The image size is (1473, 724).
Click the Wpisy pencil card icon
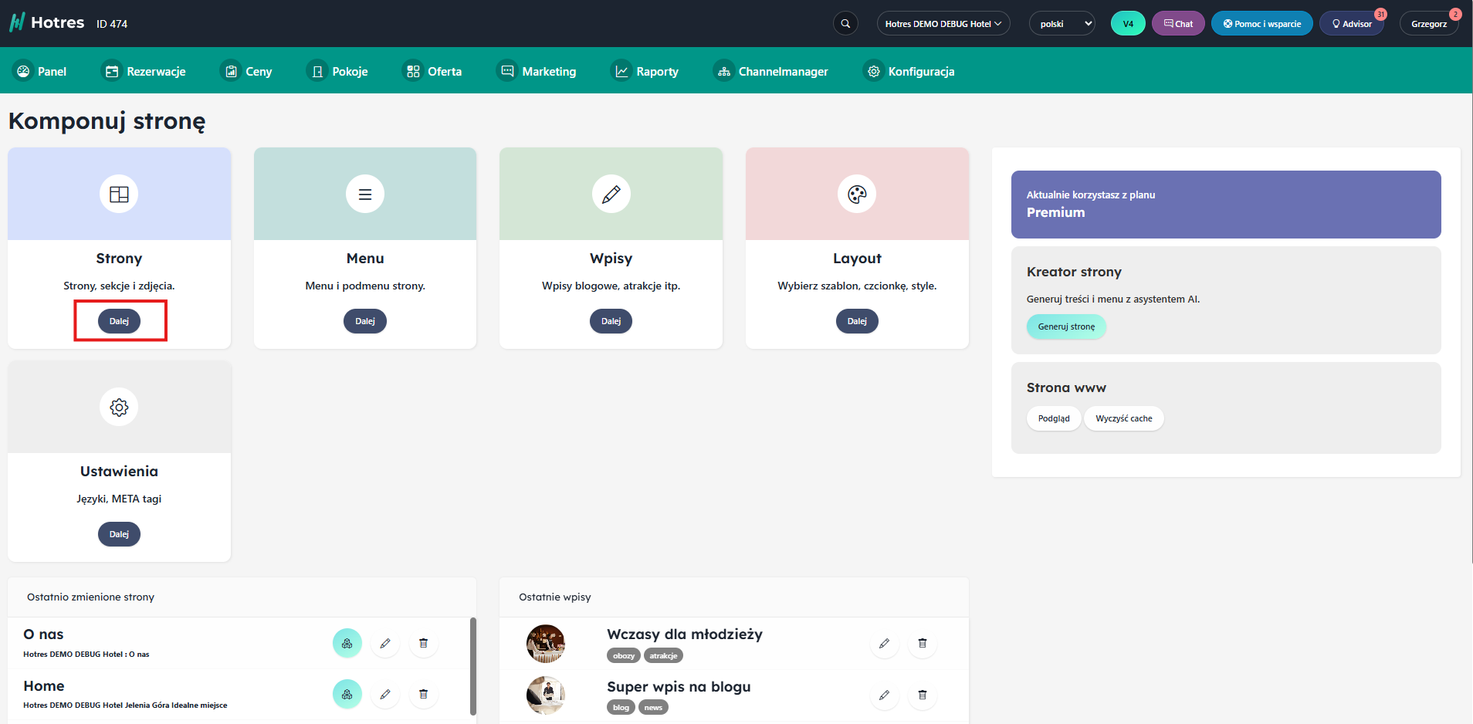[611, 195]
